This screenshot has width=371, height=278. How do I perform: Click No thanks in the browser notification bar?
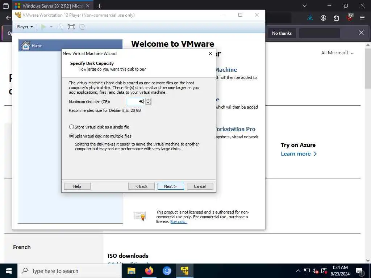282,33
